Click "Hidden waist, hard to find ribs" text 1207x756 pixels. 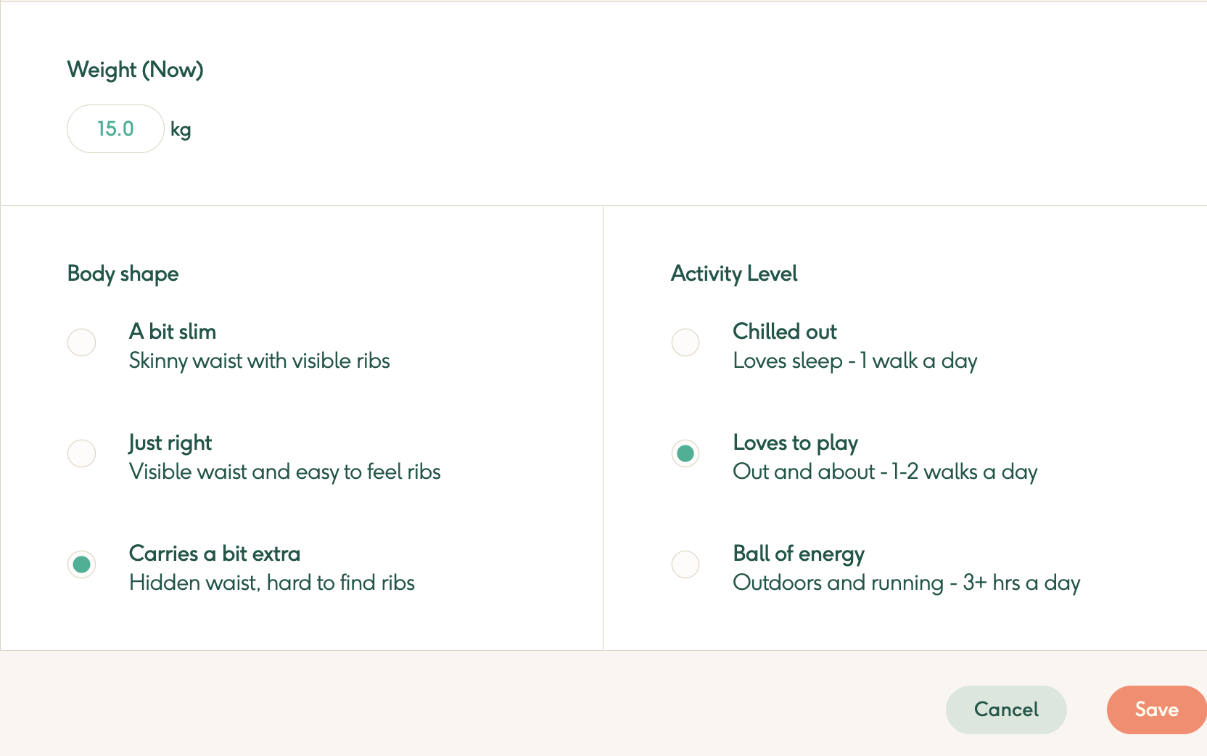(272, 583)
